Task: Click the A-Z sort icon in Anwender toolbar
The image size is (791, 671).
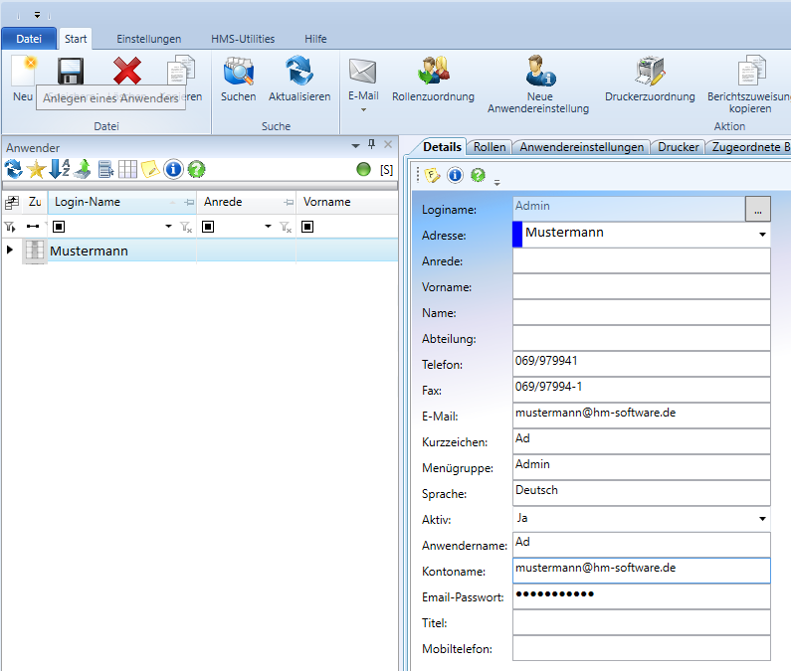Action: (60, 169)
